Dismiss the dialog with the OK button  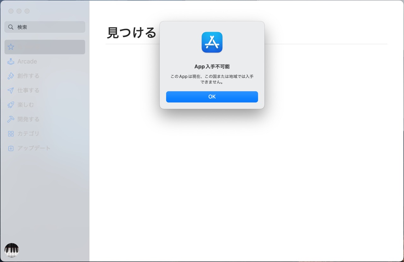(212, 97)
